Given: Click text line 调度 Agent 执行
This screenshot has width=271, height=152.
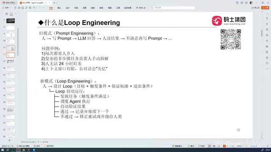Looking at the screenshot, I should (75, 101).
